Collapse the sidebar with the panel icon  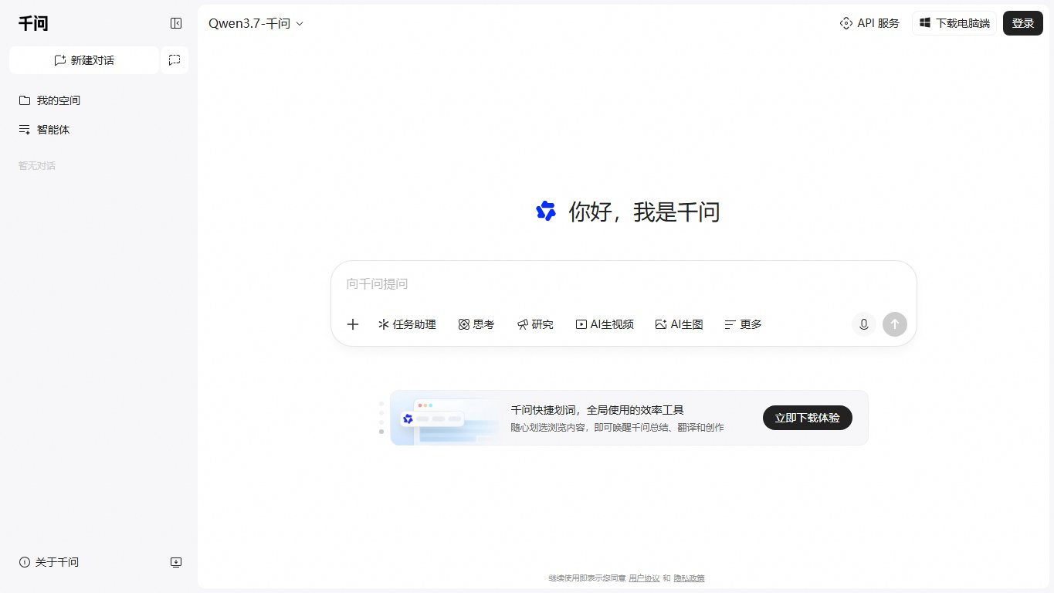pyautogui.click(x=176, y=23)
